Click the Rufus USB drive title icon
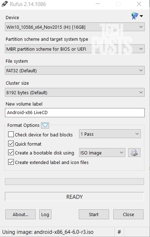 (x=5, y=4)
